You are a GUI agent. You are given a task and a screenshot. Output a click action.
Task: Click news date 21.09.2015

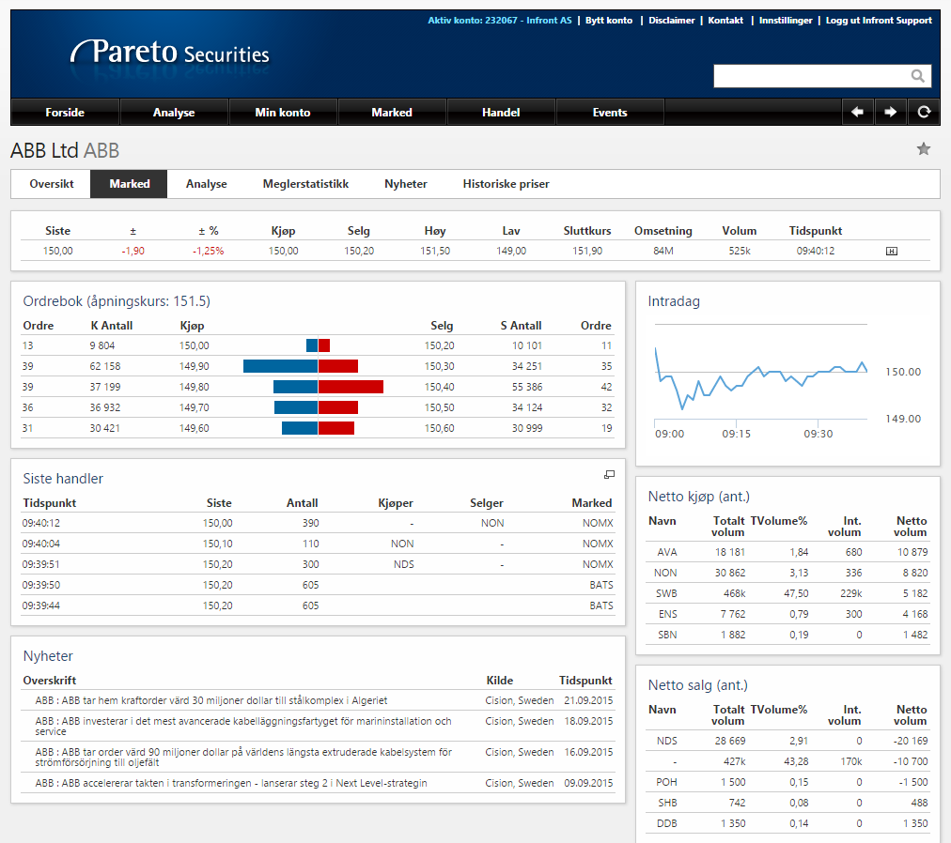pyautogui.click(x=588, y=700)
